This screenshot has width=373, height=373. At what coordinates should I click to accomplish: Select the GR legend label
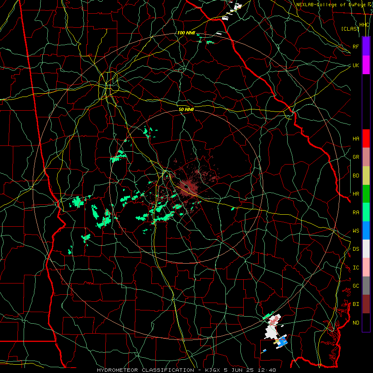tap(356, 157)
